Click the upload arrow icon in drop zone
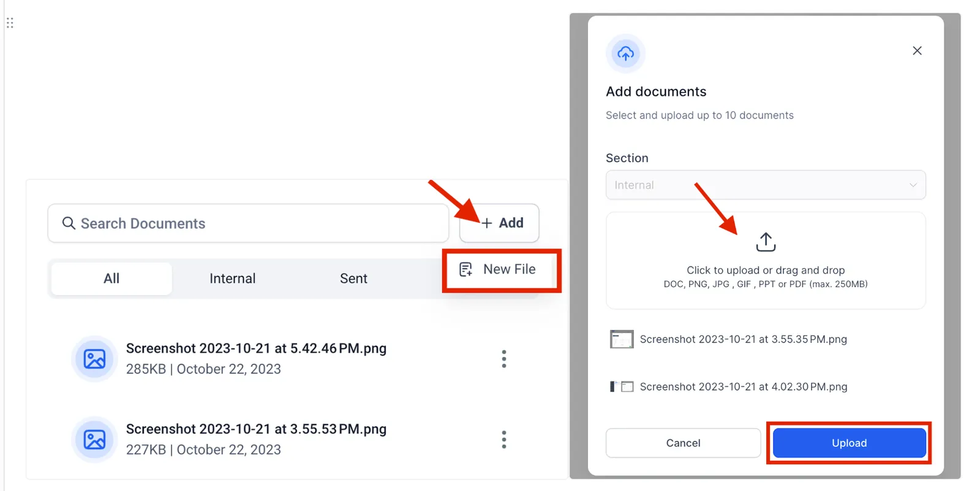 click(766, 242)
